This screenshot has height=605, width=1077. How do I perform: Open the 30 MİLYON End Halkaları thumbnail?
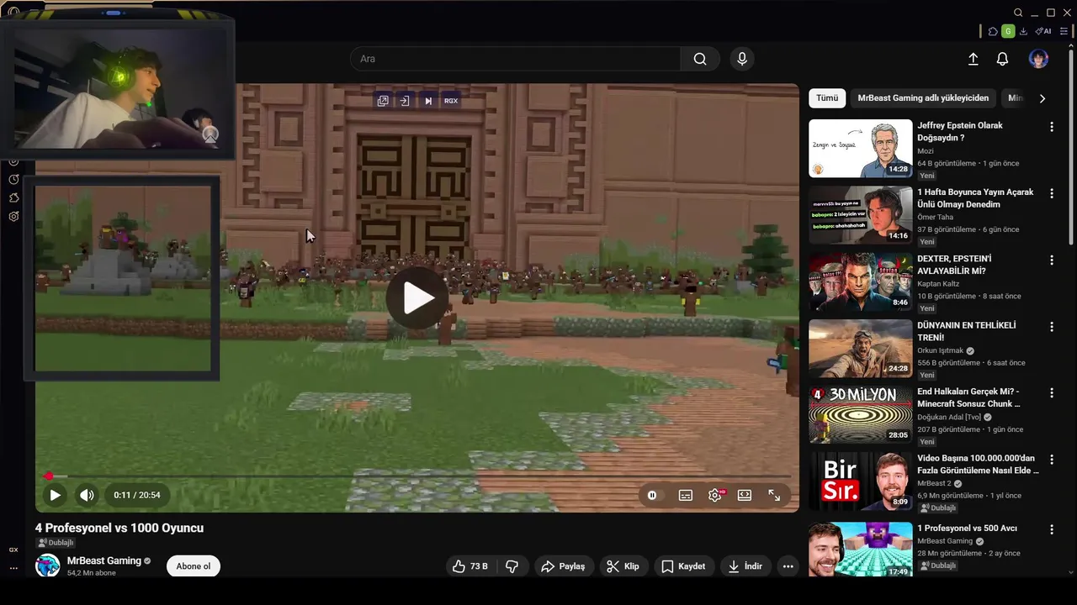[x=860, y=414]
